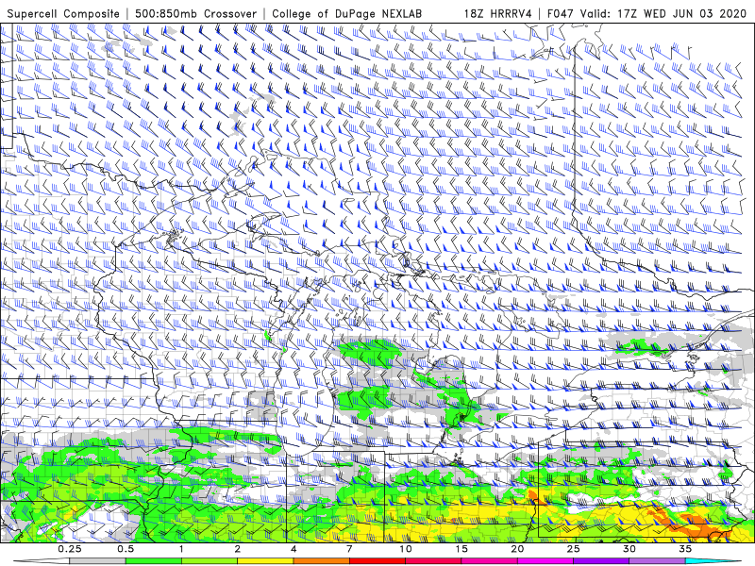
Task: Click the 0.5 color scale label
Action: pos(126,549)
